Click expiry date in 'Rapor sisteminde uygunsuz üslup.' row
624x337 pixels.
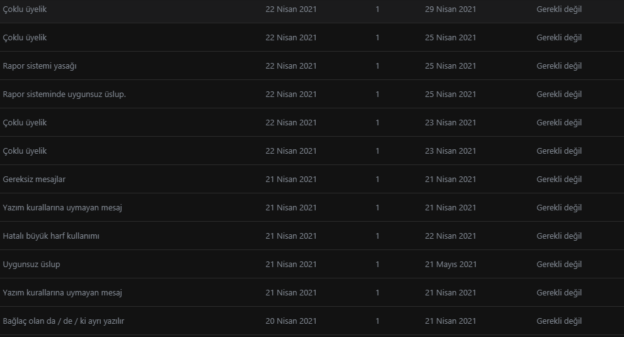click(450, 94)
